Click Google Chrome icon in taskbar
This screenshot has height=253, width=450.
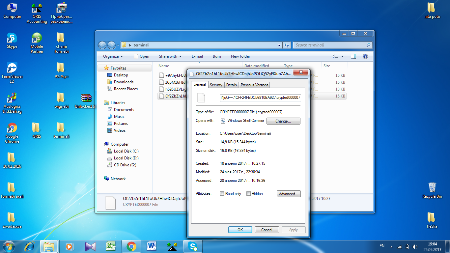131,246
